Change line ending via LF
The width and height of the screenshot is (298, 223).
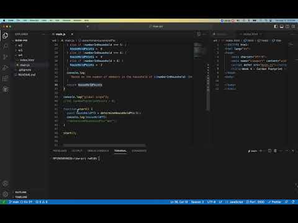click(x=220, y=202)
